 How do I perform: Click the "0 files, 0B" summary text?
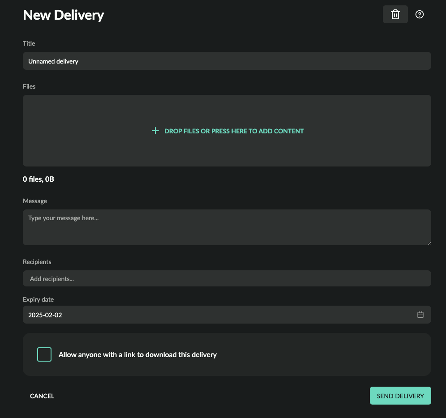[39, 179]
